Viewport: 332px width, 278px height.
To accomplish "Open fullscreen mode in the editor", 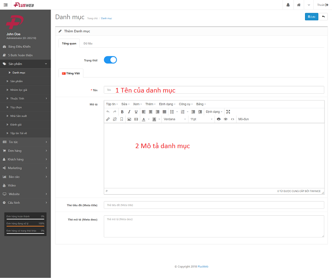I will tap(228, 112).
